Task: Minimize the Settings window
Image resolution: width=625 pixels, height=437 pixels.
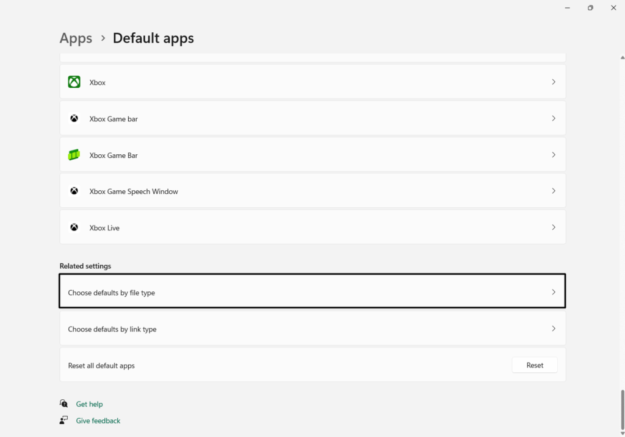Action: point(567,8)
